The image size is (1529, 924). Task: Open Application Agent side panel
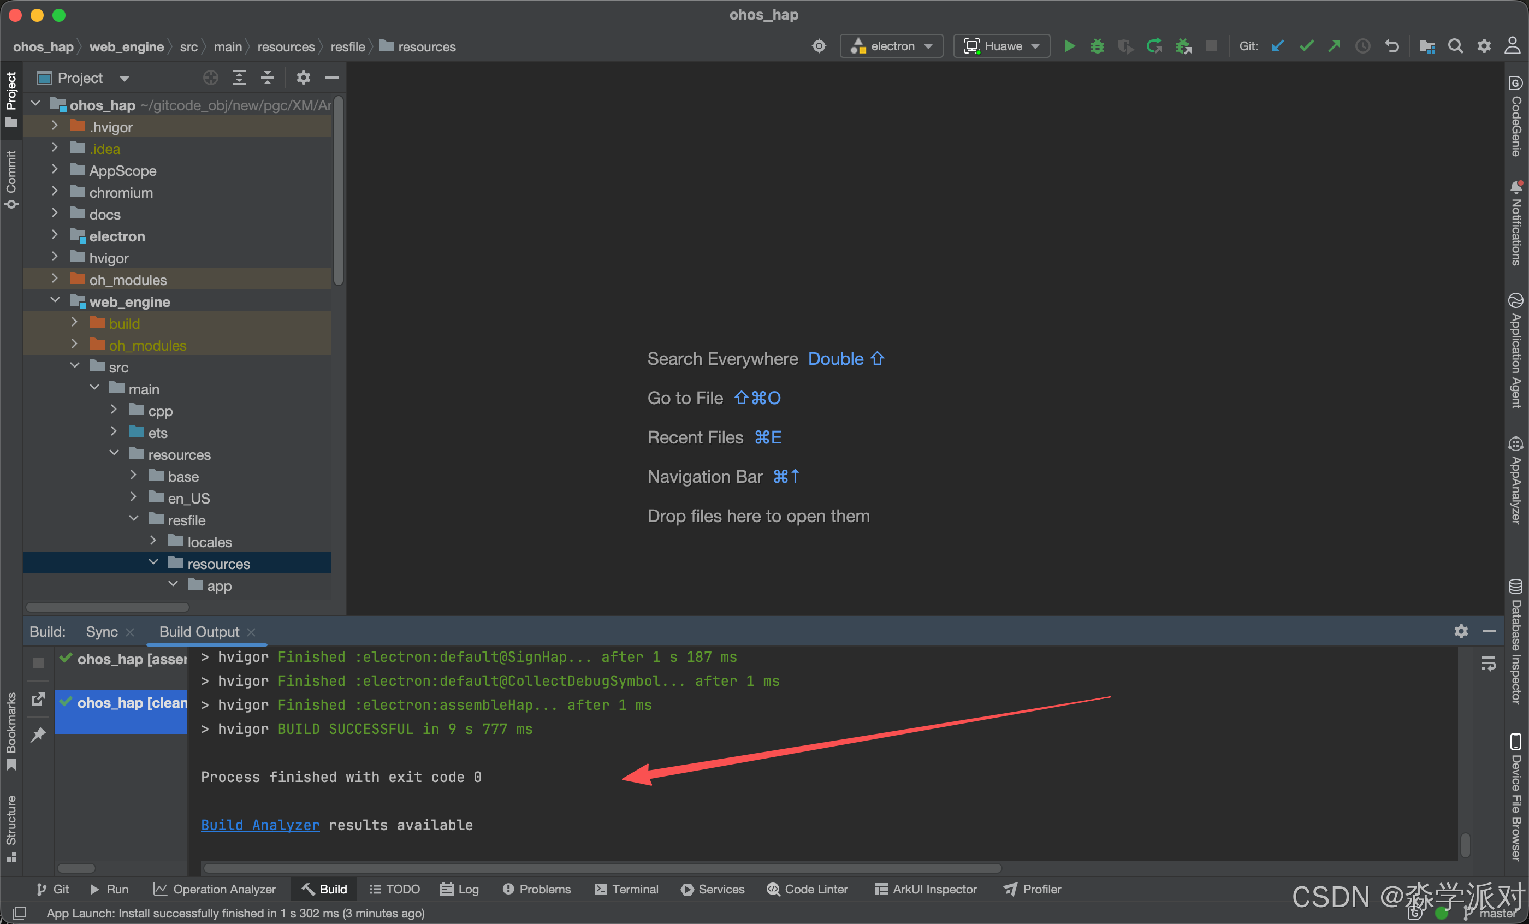pyautogui.click(x=1516, y=351)
